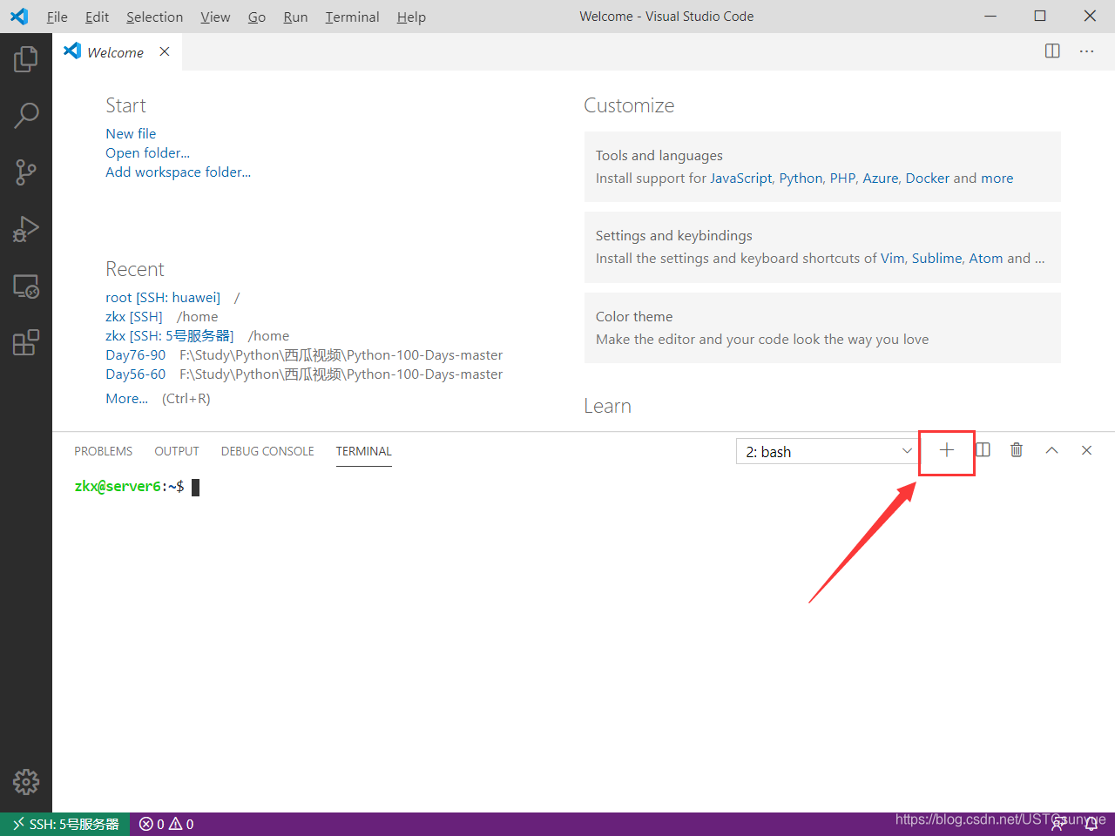Image resolution: width=1115 pixels, height=836 pixels.
Task: Select the Welcome editor tab
Action: coord(116,52)
